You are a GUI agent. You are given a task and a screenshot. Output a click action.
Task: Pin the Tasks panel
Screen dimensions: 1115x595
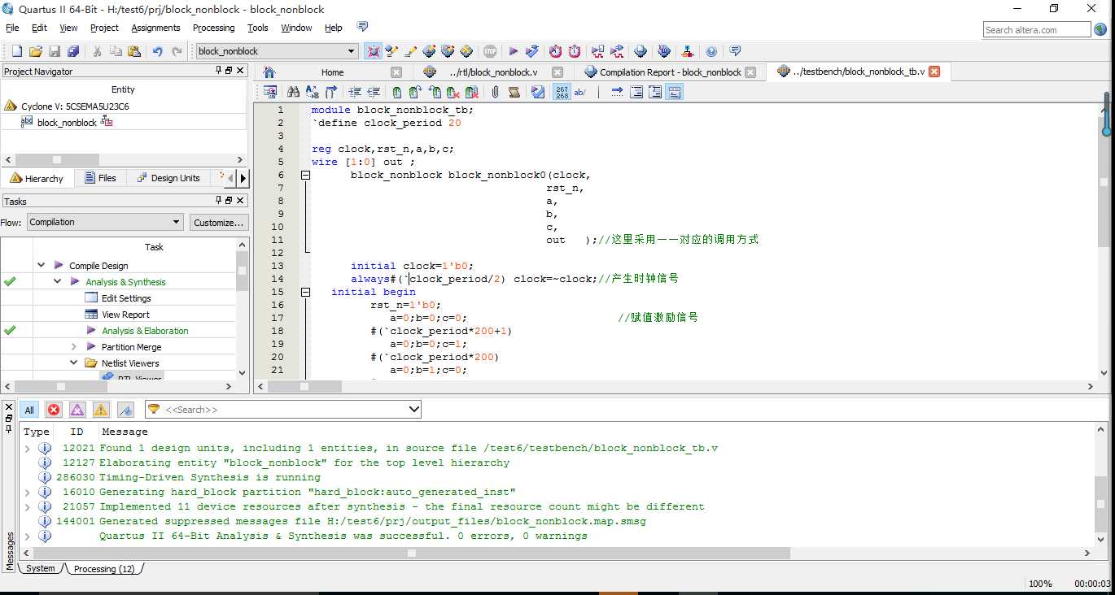pyautogui.click(x=218, y=201)
